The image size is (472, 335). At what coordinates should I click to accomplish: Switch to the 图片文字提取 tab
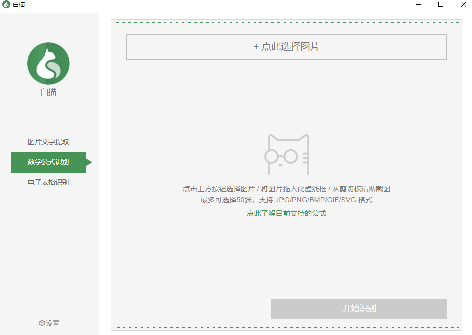point(48,142)
